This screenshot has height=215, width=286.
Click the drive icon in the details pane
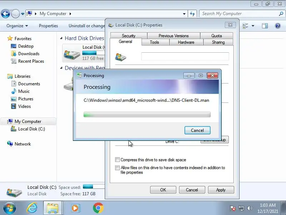(14, 192)
